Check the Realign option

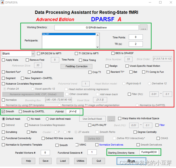[x=107, y=66]
